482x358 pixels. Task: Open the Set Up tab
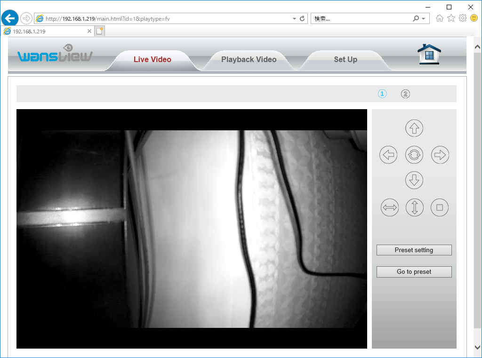(x=345, y=60)
